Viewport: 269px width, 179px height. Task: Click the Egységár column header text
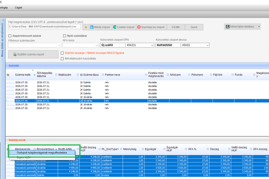click(151, 149)
